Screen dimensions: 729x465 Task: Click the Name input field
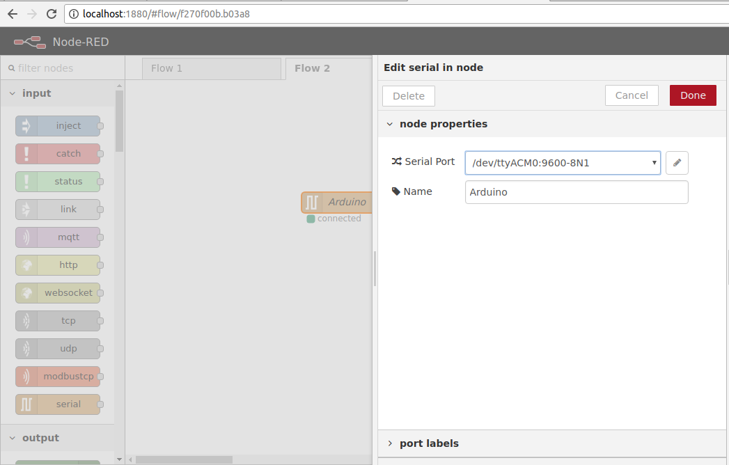pos(577,192)
